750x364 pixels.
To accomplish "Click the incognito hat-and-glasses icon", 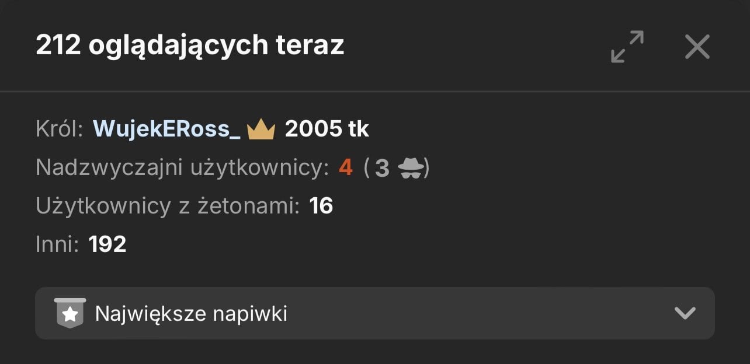I will [x=411, y=168].
